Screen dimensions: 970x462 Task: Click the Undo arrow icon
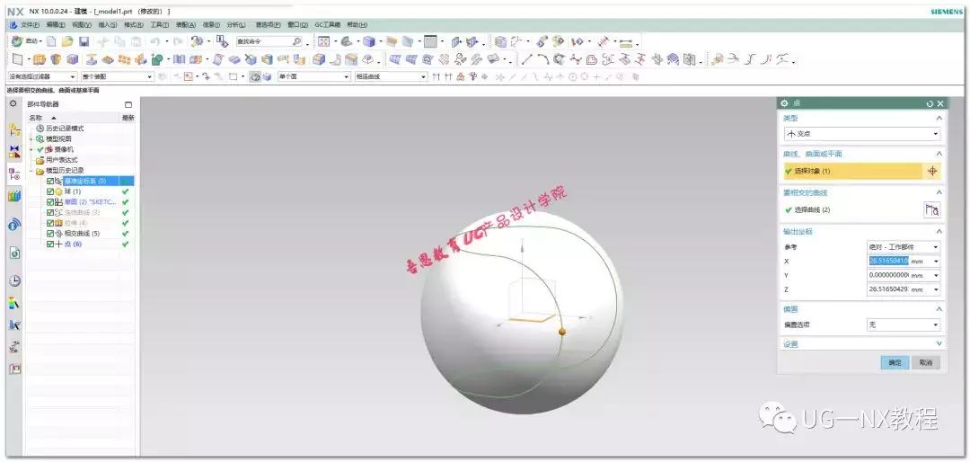[x=154, y=41]
